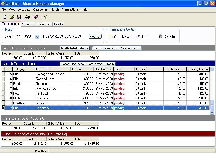Open the help book icon
The width and height of the screenshot is (216, 162).
pos(37,17)
